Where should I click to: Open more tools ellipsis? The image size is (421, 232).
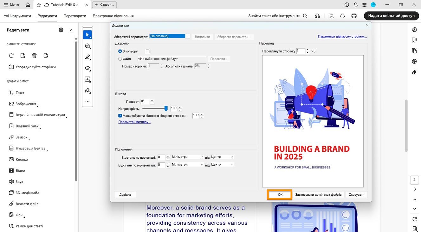pyautogui.click(x=87, y=101)
